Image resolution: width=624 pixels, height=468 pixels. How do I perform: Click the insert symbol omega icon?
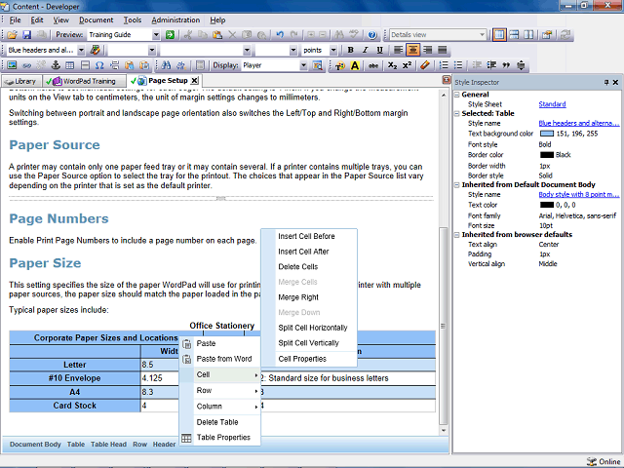[99, 65]
